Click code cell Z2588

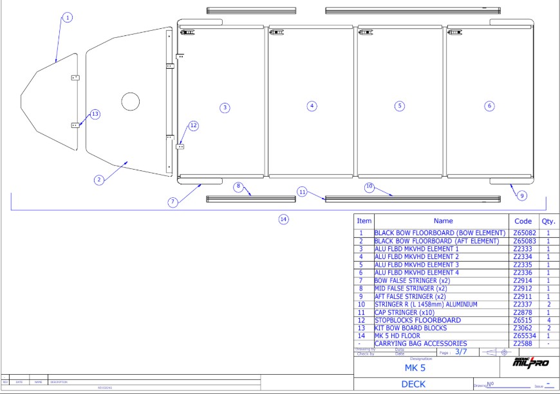click(x=523, y=344)
